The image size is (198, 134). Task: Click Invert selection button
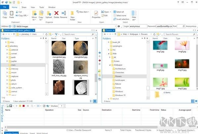121,19
